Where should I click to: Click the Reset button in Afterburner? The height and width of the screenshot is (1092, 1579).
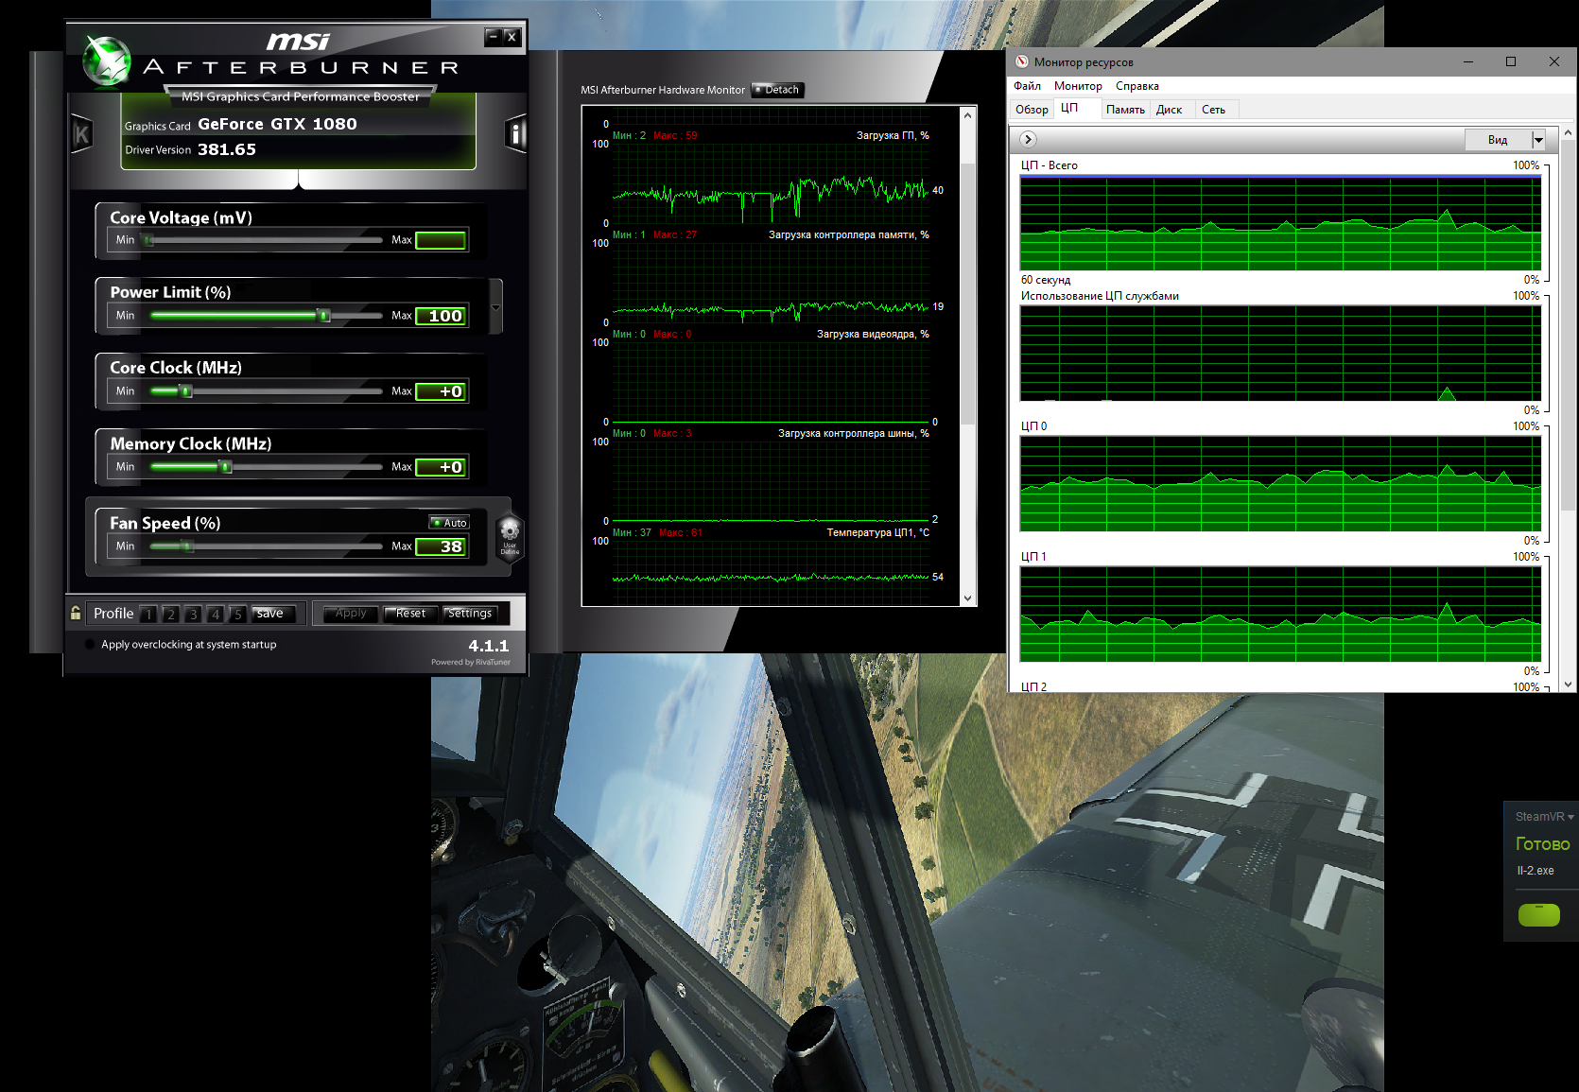[x=410, y=614]
